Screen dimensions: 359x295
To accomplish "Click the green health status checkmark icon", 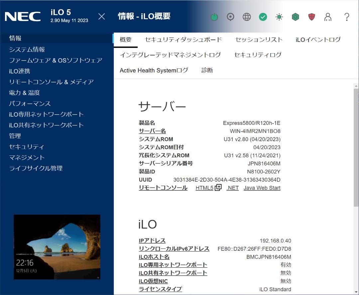I will (263, 17).
